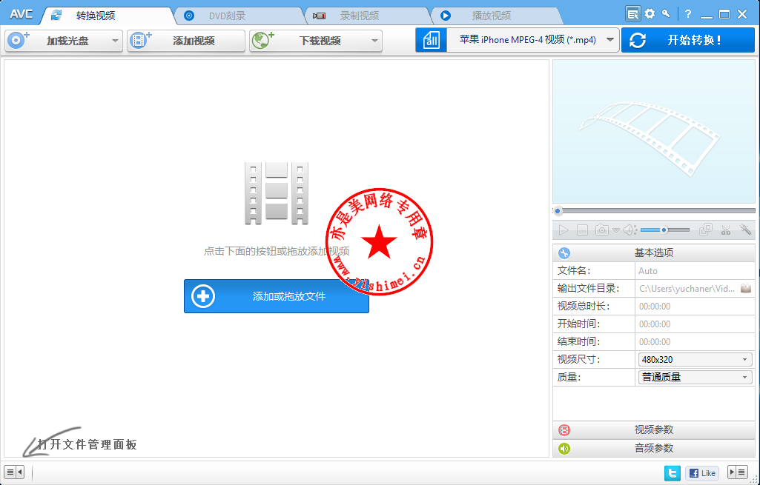
Task: Click the volume slider in the preview controls
Action: pos(664,230)
